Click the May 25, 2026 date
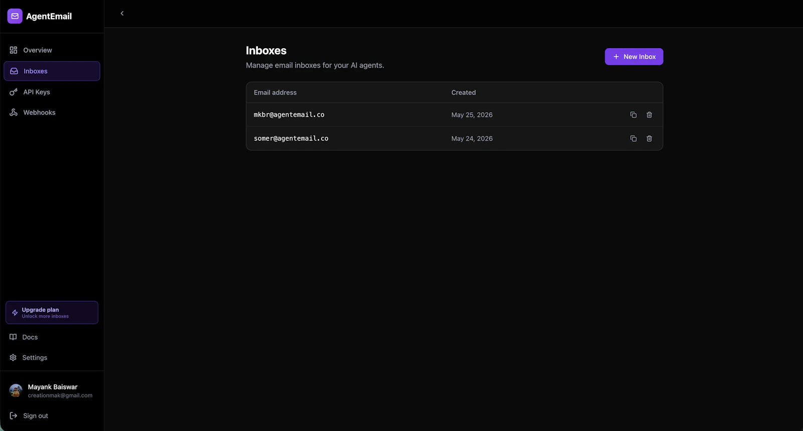The width and height of the screenshot is (803, 431). tap(472, 115)
